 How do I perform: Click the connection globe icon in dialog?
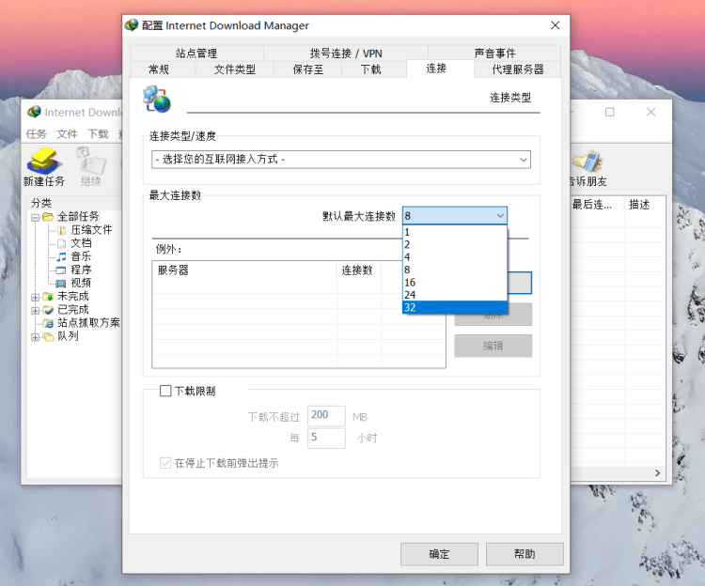tap(156, 100)
